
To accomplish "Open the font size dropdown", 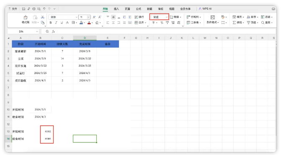I will 88,17.
